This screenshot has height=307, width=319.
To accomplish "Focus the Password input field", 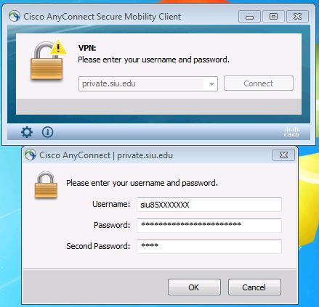I will [209, 226].
